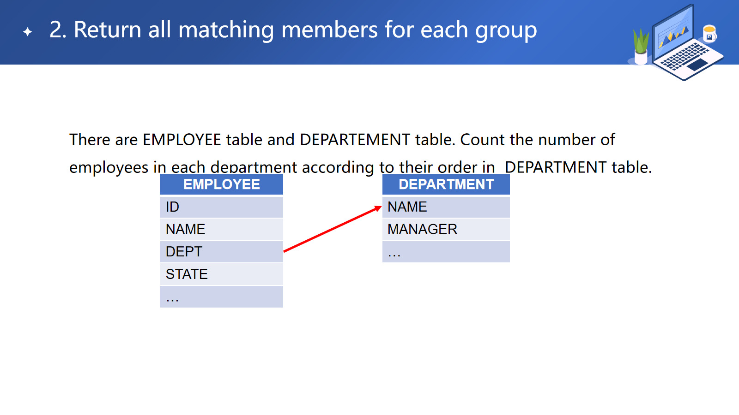Click the text line starting 'employees in each department'
The width and height of the screenshot is (739, 415).
360,166
